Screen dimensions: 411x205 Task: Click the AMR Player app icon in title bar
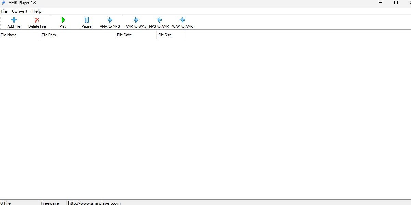(x=4, y=3)
